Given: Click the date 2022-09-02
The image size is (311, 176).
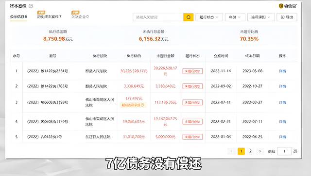Looking at the screenshot, I should [221, 86].
